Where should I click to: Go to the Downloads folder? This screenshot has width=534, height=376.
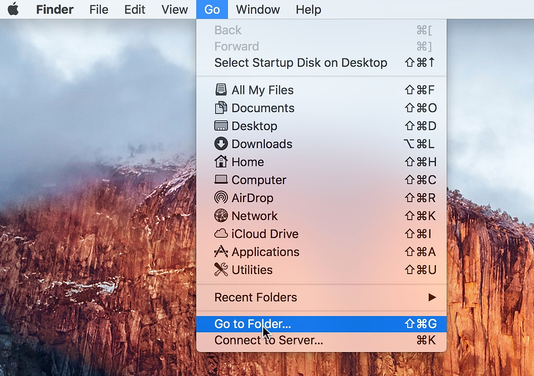[321, 144]
